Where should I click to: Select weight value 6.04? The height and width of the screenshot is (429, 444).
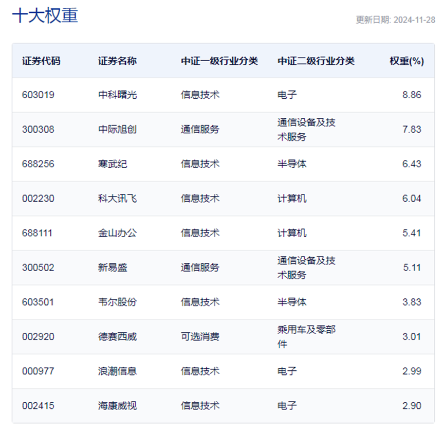point(412,199)
